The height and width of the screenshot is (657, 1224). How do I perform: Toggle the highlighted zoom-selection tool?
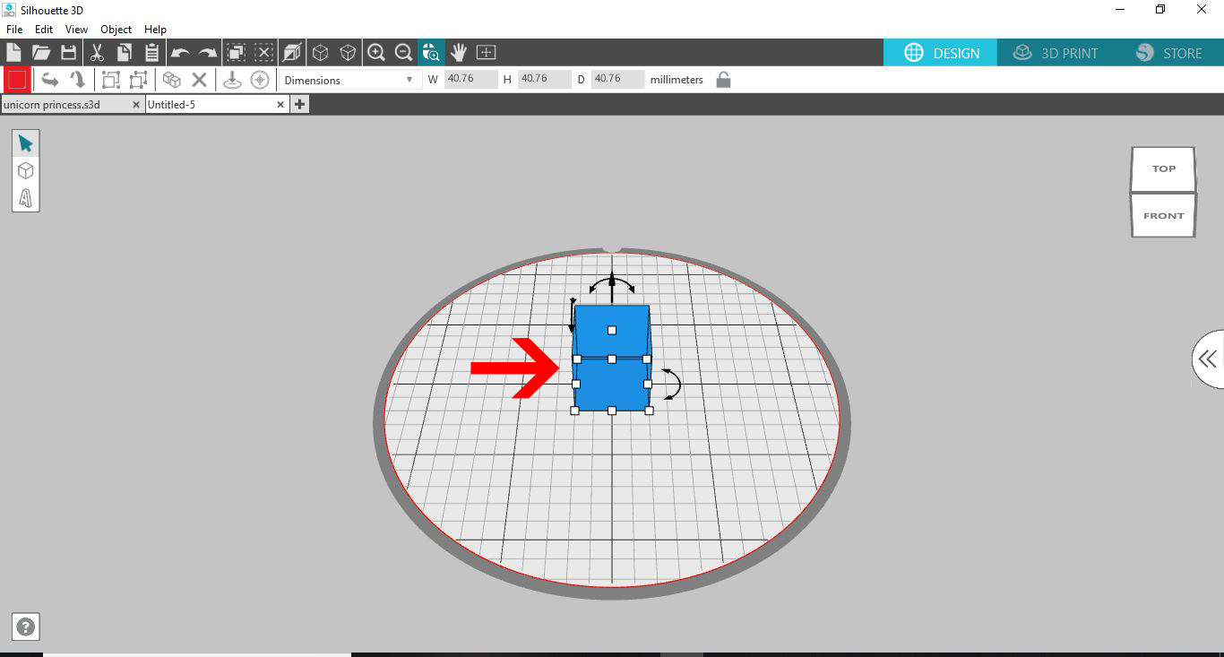[431, 52]
